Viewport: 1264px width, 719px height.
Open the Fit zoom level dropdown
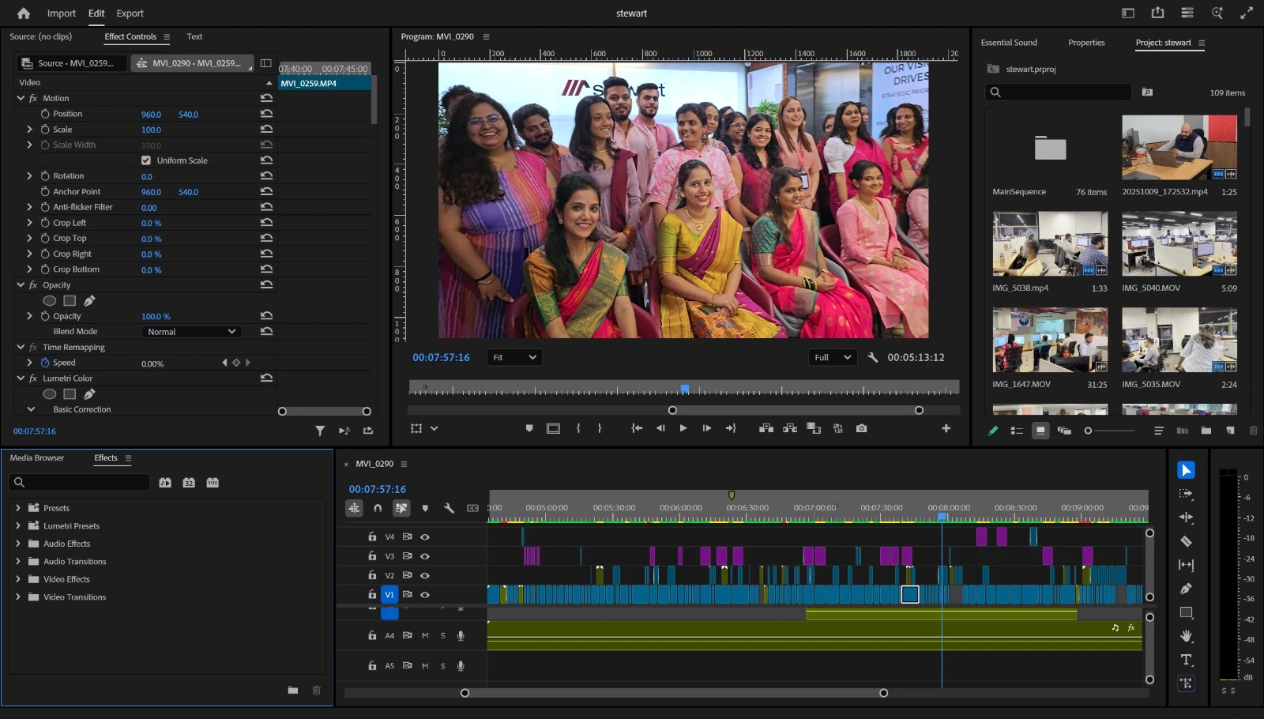(514, 357)
